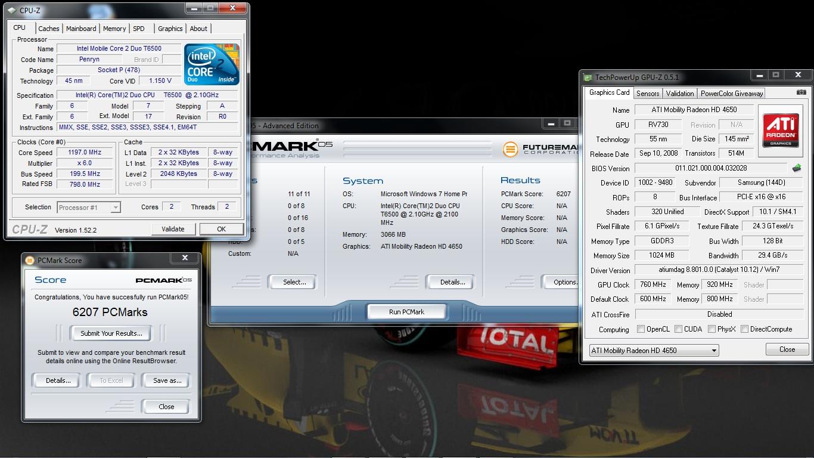Minimize the GPU-Z window

(x=760, y=75)
